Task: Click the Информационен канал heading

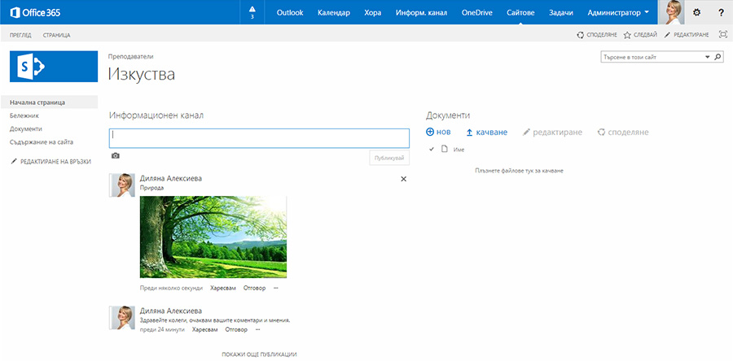Action: tap(156, 115)
